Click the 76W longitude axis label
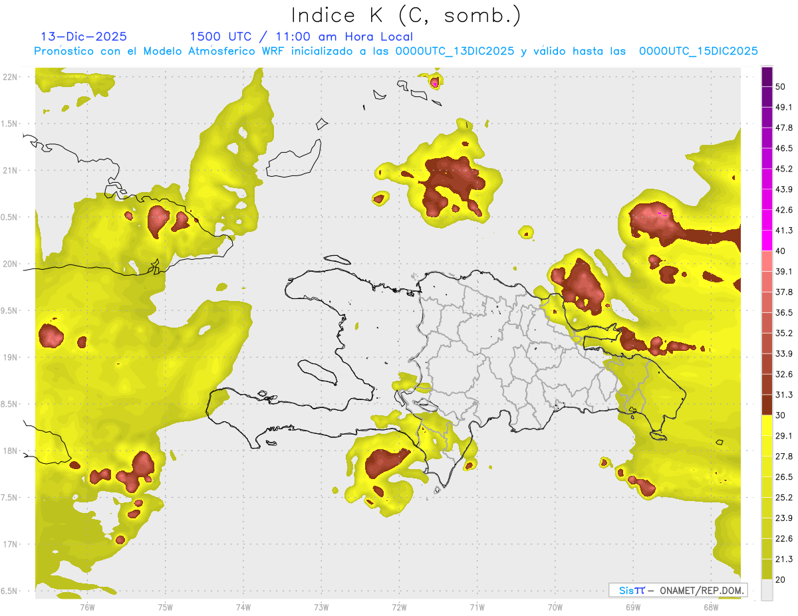The image size is (798, 616). pos(87,607)
